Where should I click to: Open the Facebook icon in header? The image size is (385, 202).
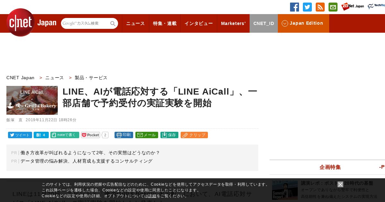click(295, 7)
